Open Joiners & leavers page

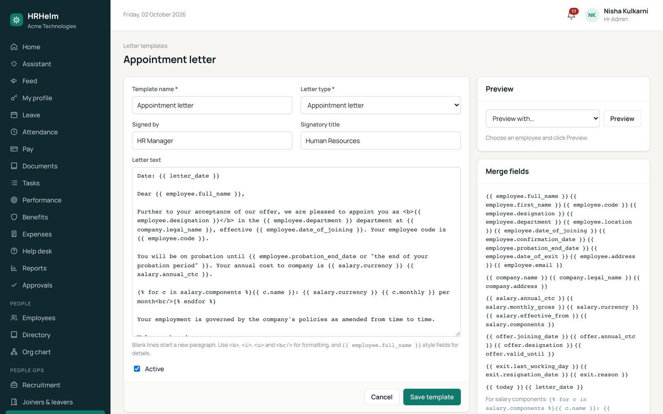click(55, 402)
